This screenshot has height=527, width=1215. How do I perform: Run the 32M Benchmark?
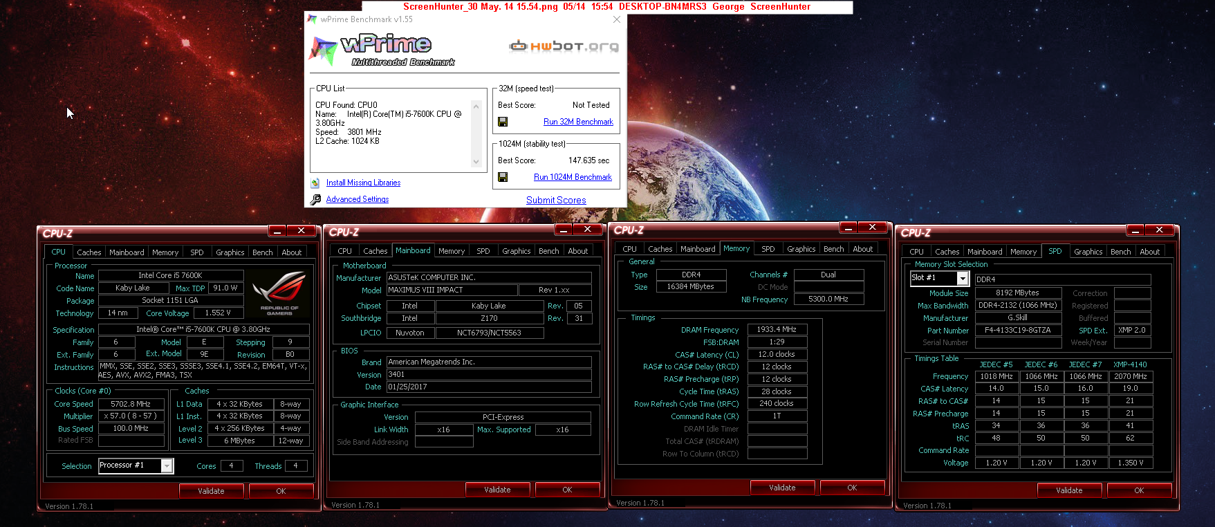point(578,122)
